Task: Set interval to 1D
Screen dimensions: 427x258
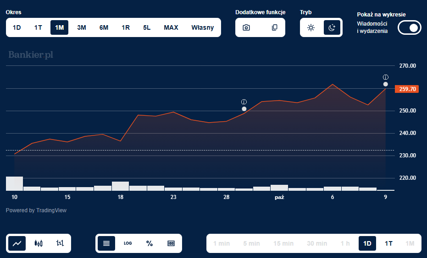Action: [x=367, y=243]
